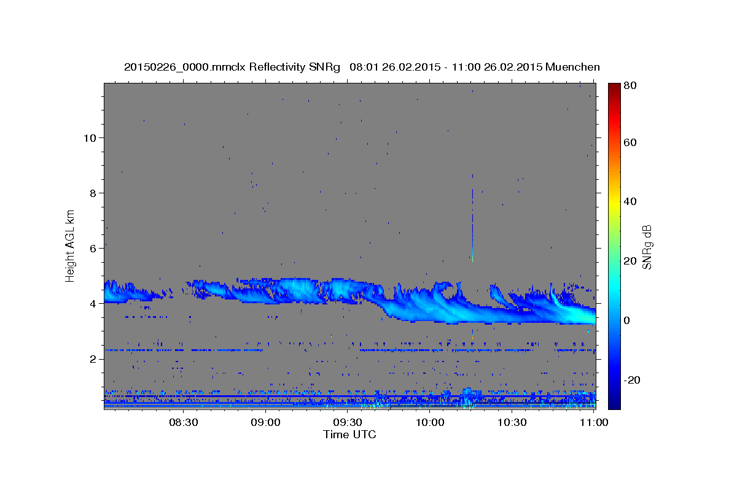Click the '08:30' time tick label

pyautogui.click(x=183, y=422)
